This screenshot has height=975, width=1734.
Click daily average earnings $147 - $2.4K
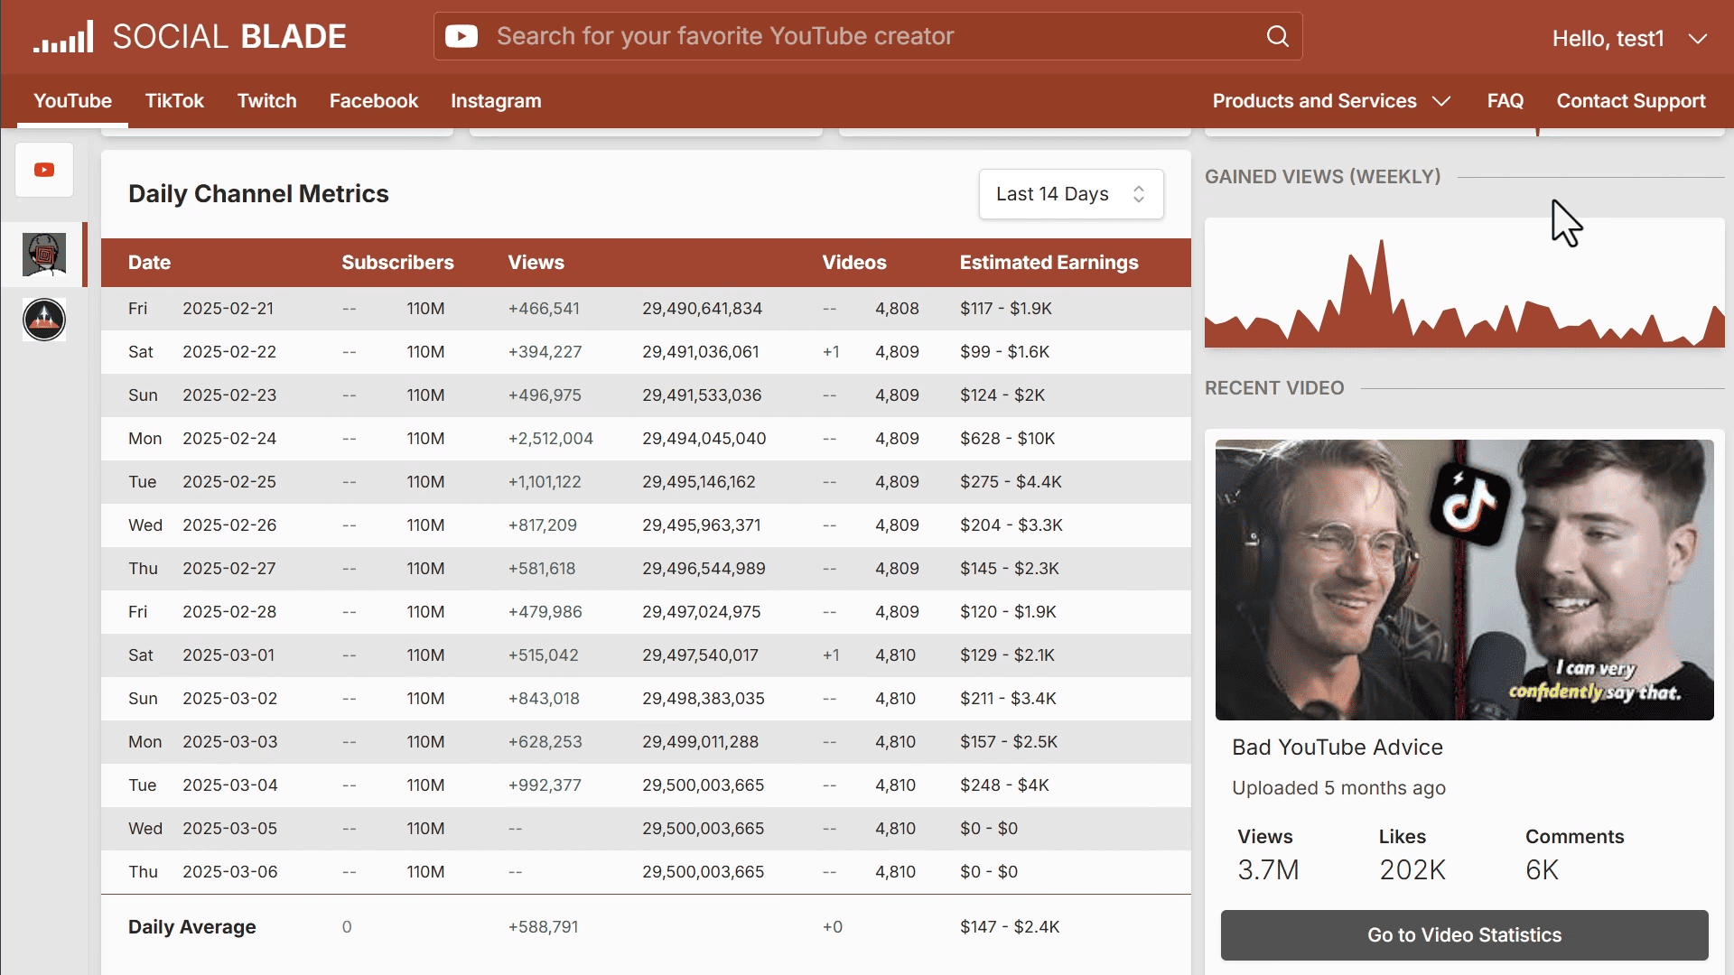(x=1010, y=927)
